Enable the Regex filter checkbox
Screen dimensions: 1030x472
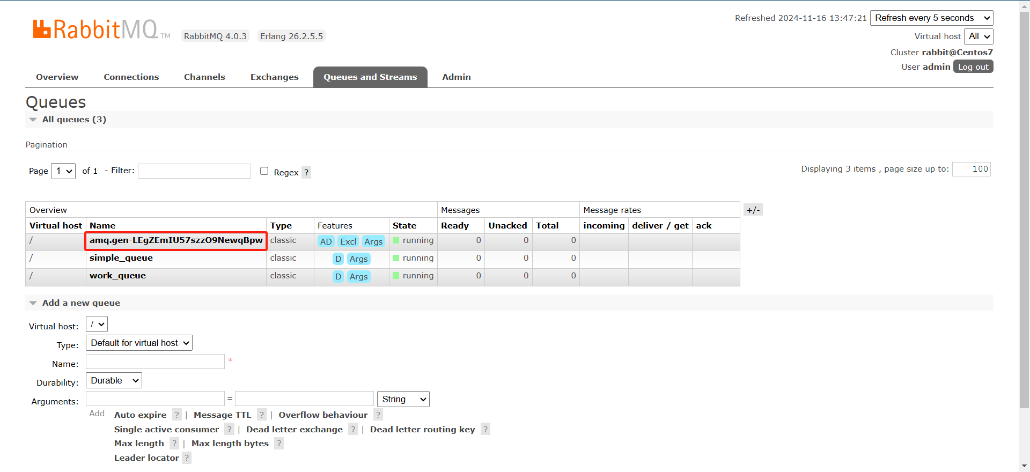[x=264, y=171]
